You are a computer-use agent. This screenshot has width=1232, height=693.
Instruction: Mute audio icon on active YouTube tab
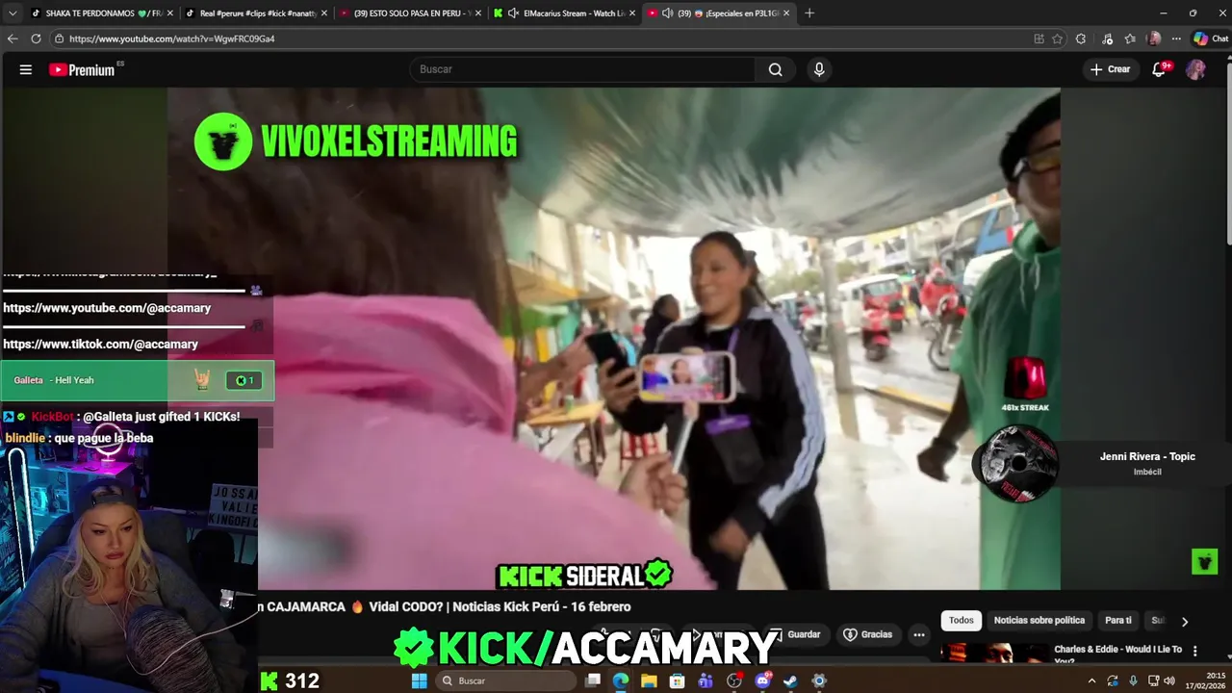pyautogui.click(x=668, y=13)
